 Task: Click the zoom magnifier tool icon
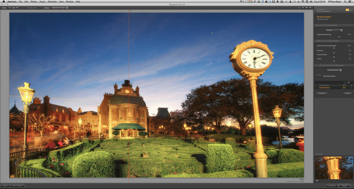coord(303,8)
